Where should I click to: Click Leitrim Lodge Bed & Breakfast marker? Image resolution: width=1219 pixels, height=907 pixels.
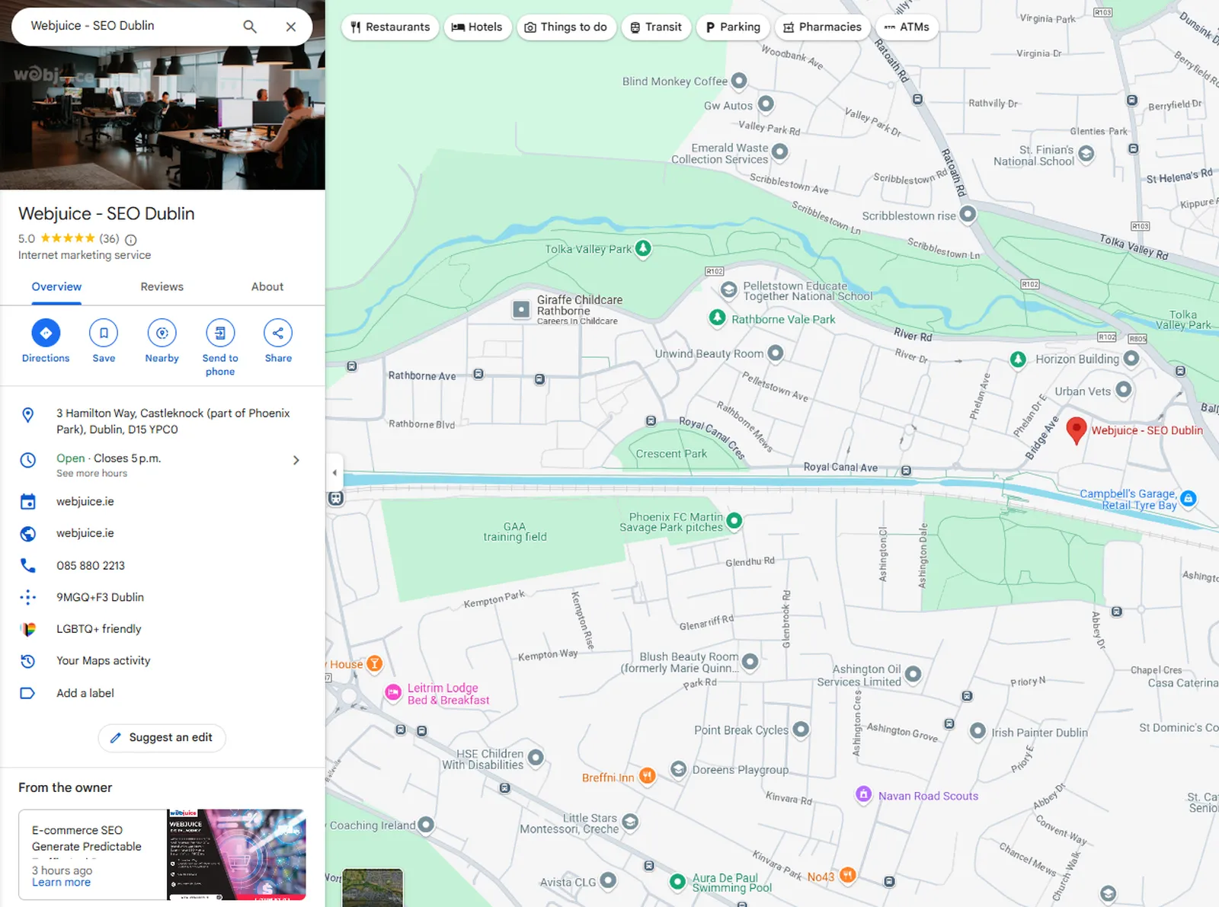[393, 692]
